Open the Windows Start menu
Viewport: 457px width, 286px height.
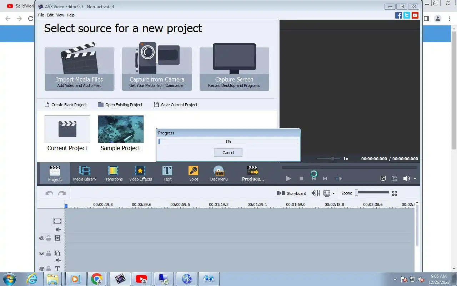click(x=10, y=279)
